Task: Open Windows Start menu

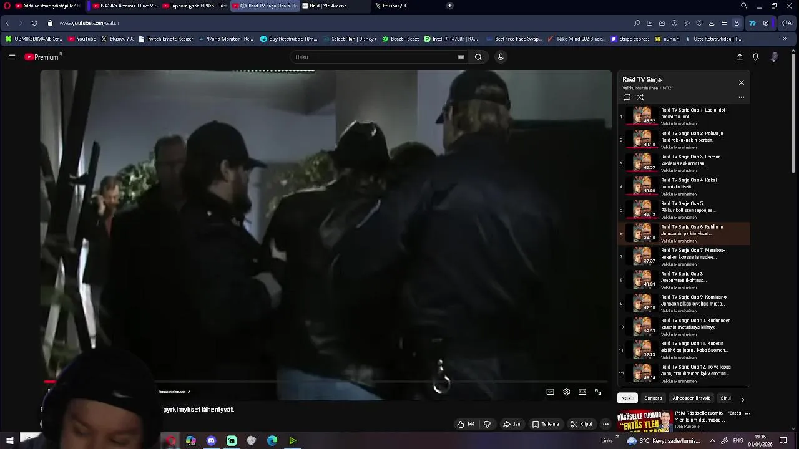Action: (x=9, y=441)
